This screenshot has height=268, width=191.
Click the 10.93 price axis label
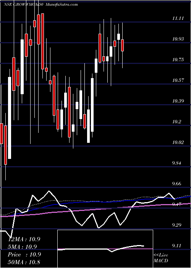178,39
